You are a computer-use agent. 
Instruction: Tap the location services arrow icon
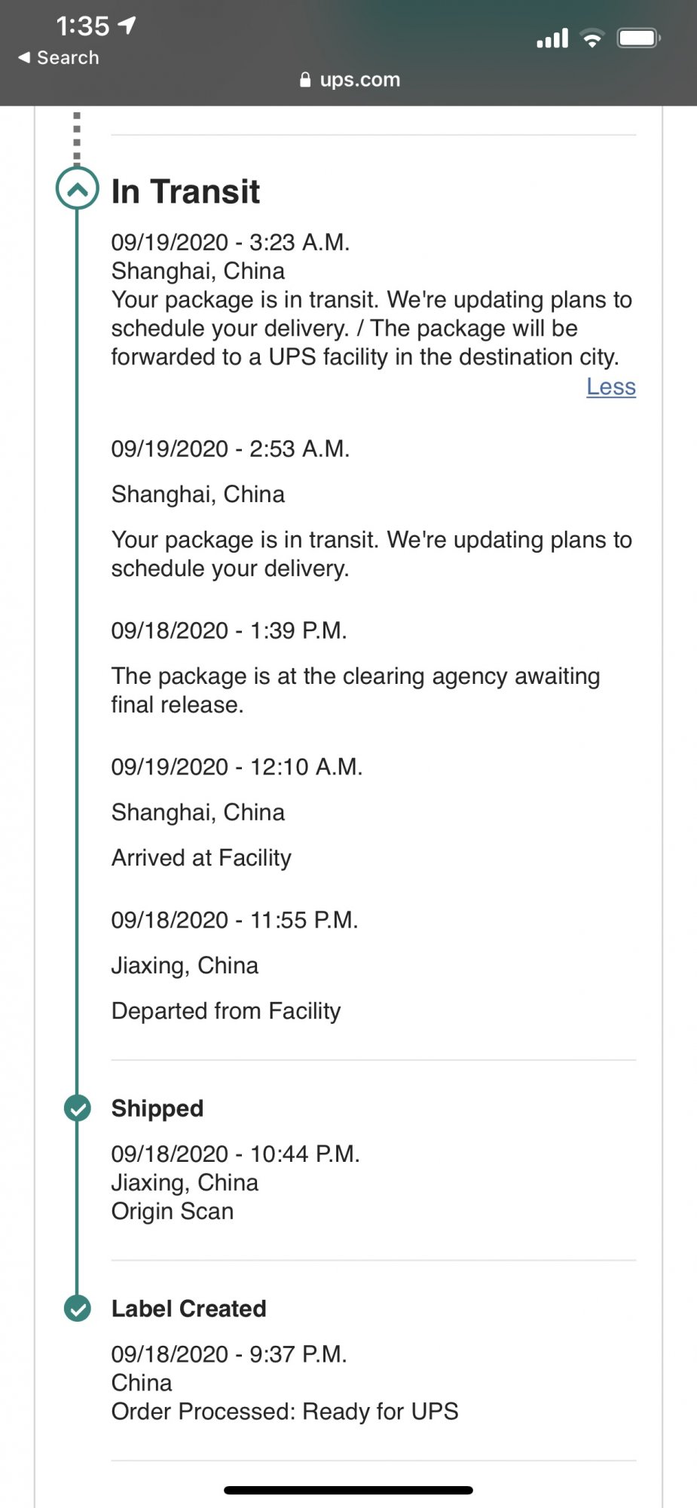[x=127, y=26]
